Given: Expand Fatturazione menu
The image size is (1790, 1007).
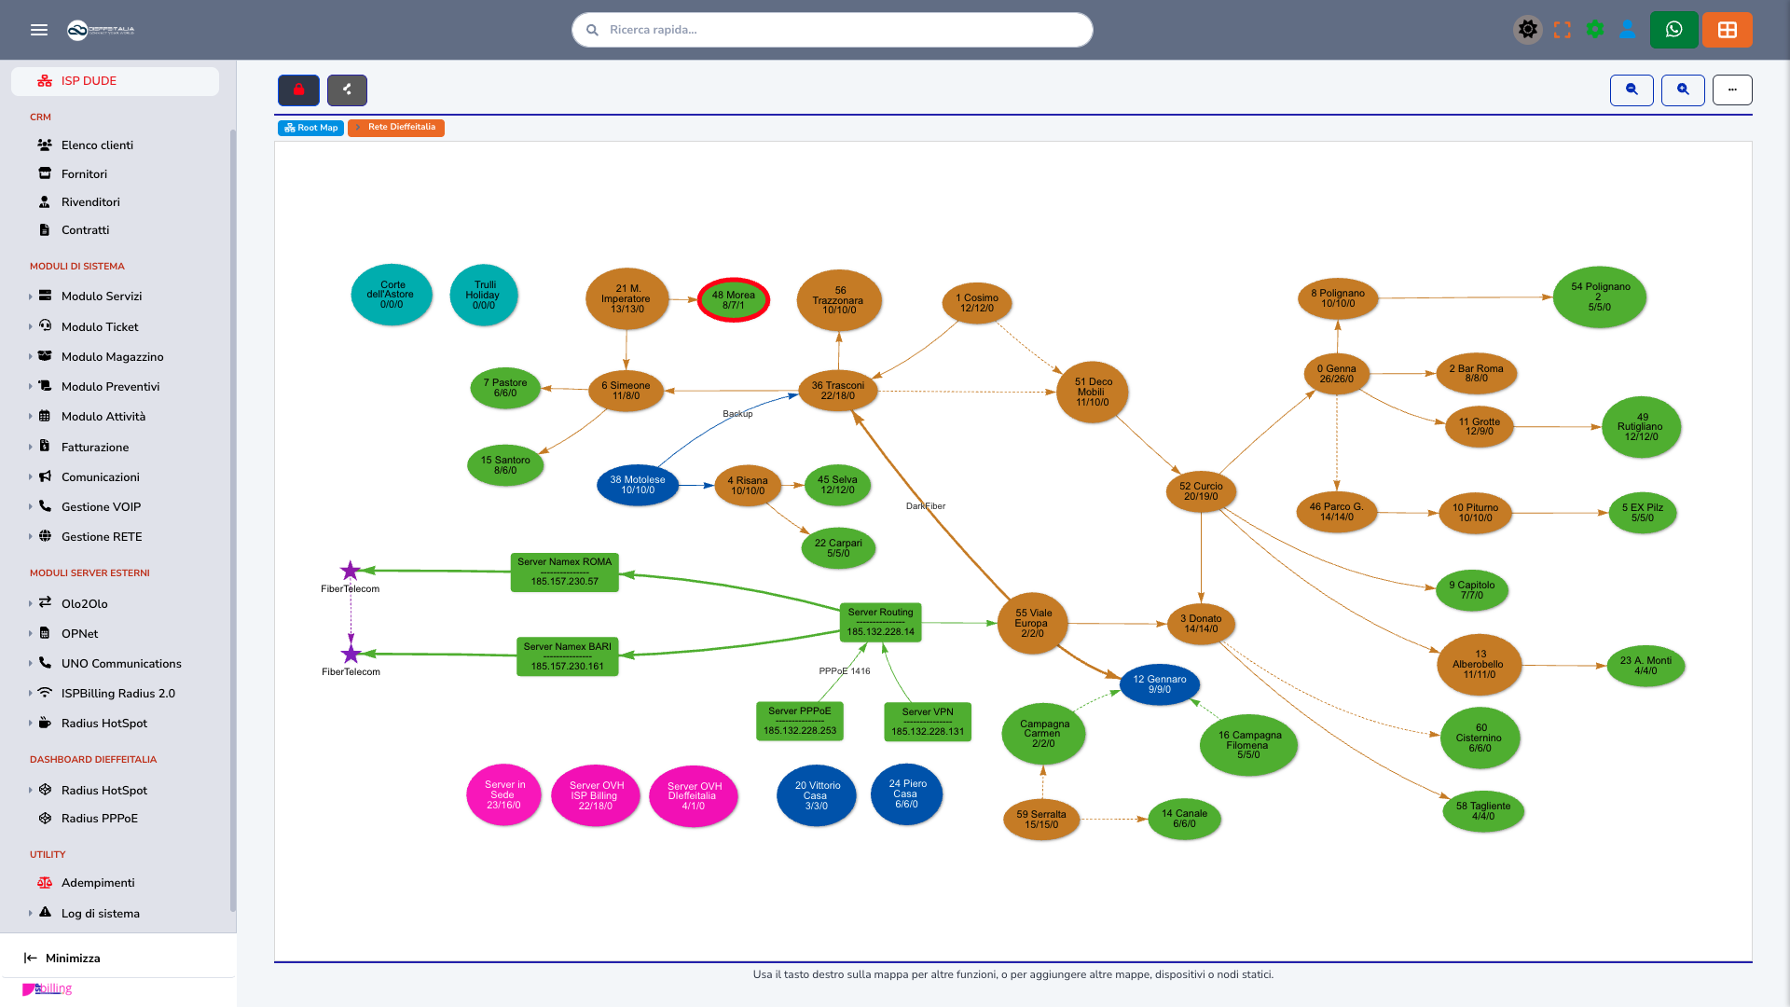Looking at the screenshot, I should [95, 447].
